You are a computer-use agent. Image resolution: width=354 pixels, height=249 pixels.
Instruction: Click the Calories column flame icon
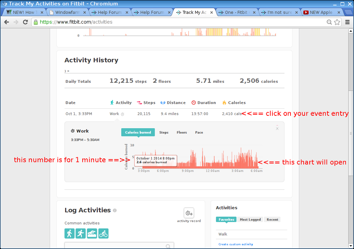tap(224, 102)
